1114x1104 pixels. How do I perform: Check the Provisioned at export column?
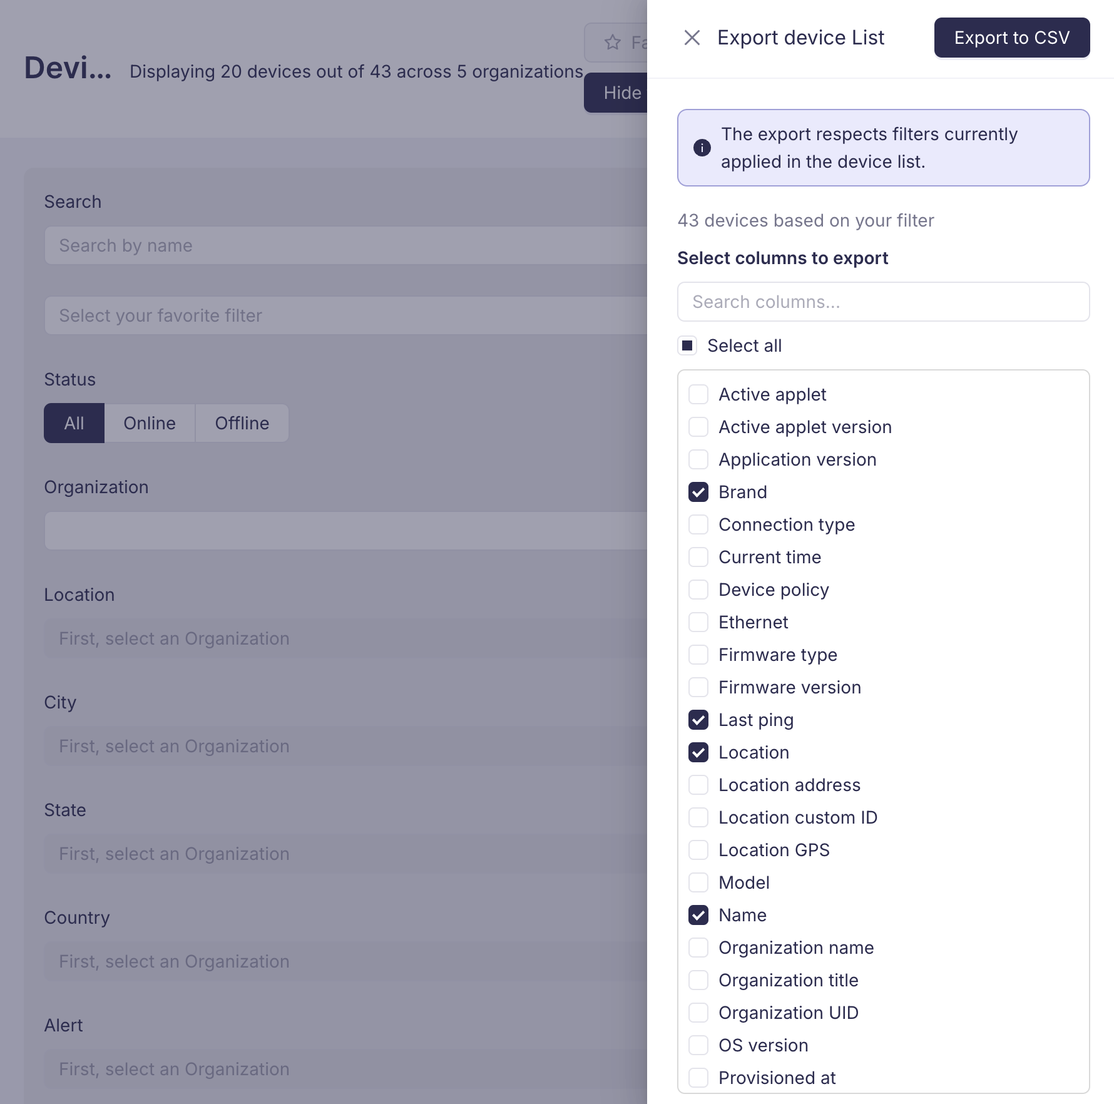[698, 1078]
